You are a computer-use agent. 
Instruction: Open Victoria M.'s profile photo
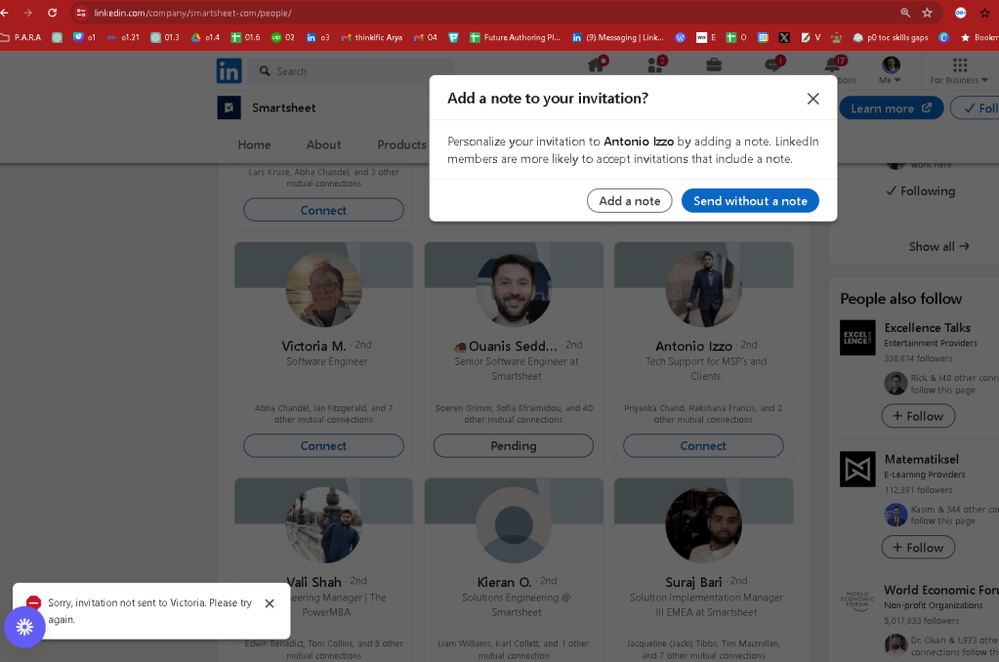coord(323,289)
